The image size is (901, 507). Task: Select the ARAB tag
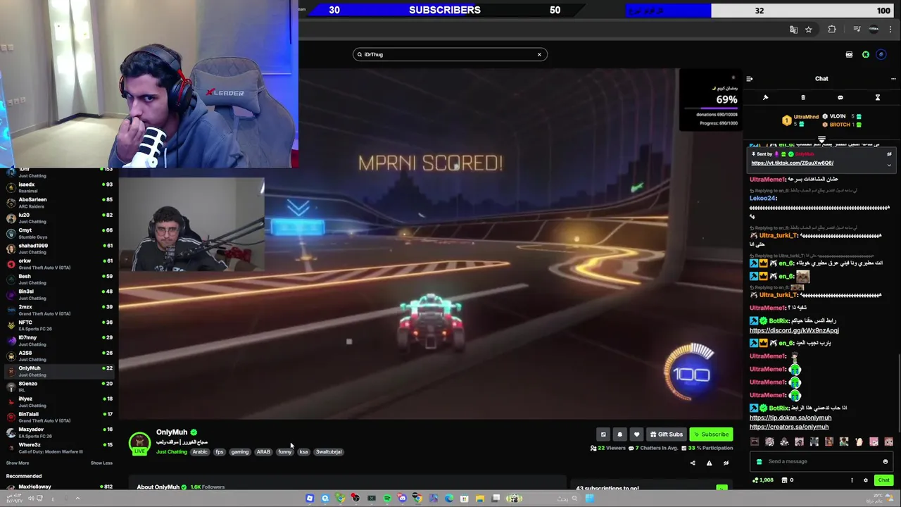click(263, 452)
